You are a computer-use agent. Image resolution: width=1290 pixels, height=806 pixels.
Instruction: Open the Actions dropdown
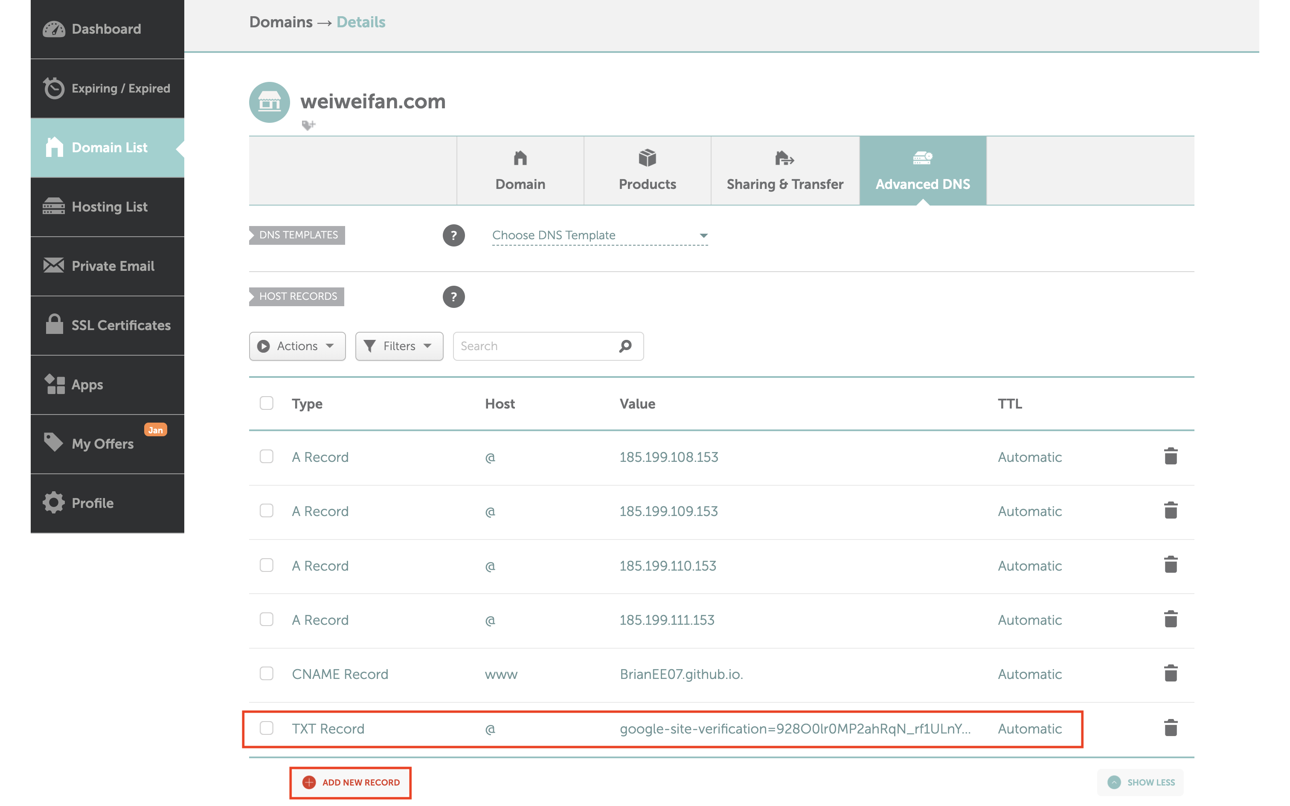(x=297, y=346)
